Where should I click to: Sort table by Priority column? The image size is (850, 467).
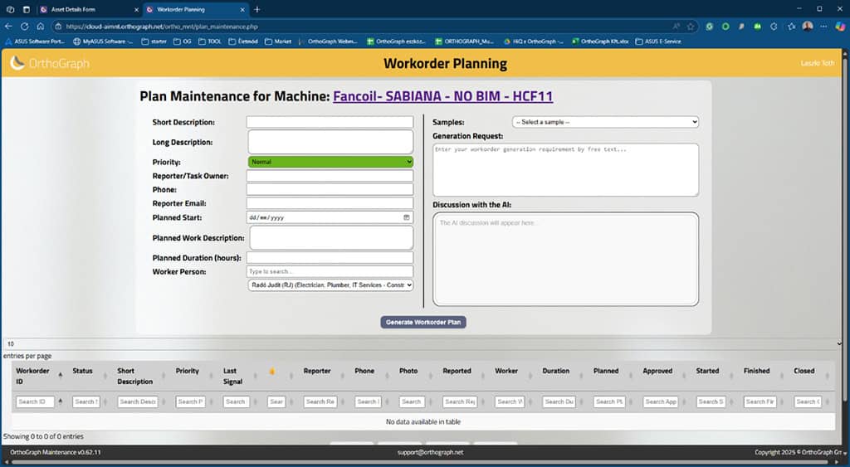point(187,371)
